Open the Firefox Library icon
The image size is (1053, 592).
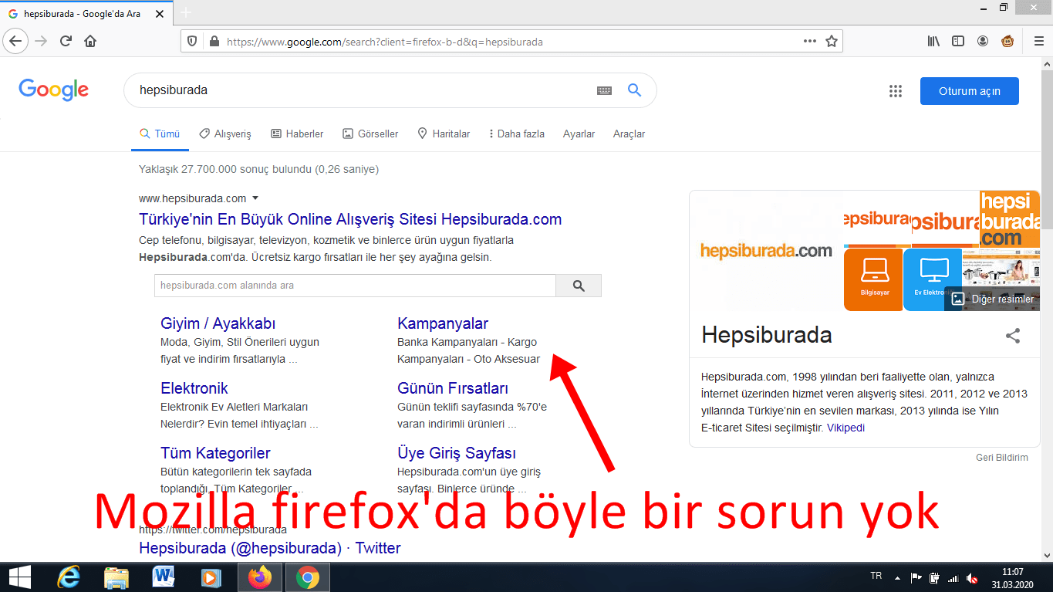pos(933,41)
